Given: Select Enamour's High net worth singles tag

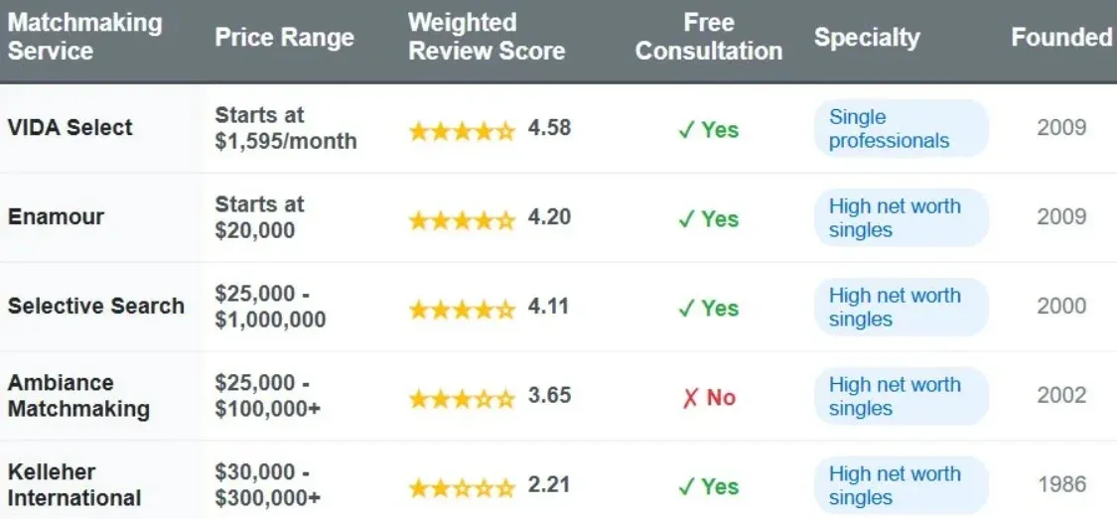Looking at the screenshot, I should click(x=900, y=218).
